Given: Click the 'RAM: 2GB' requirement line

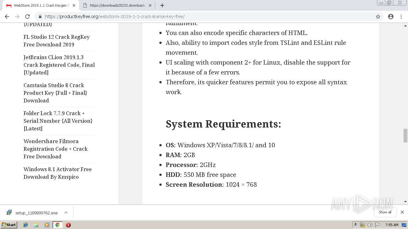Looking at the screenshot, I should (180, 155).
